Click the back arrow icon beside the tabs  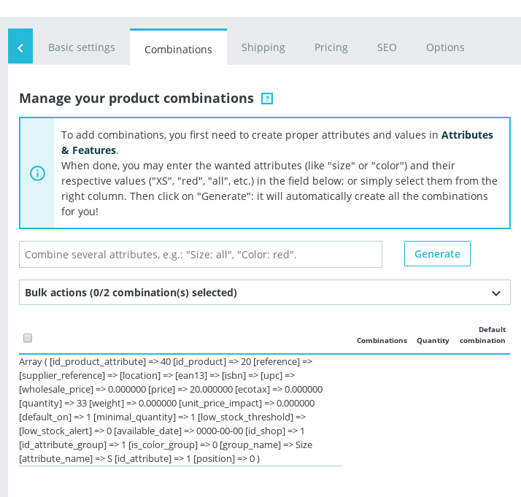(x=20, y=47)
